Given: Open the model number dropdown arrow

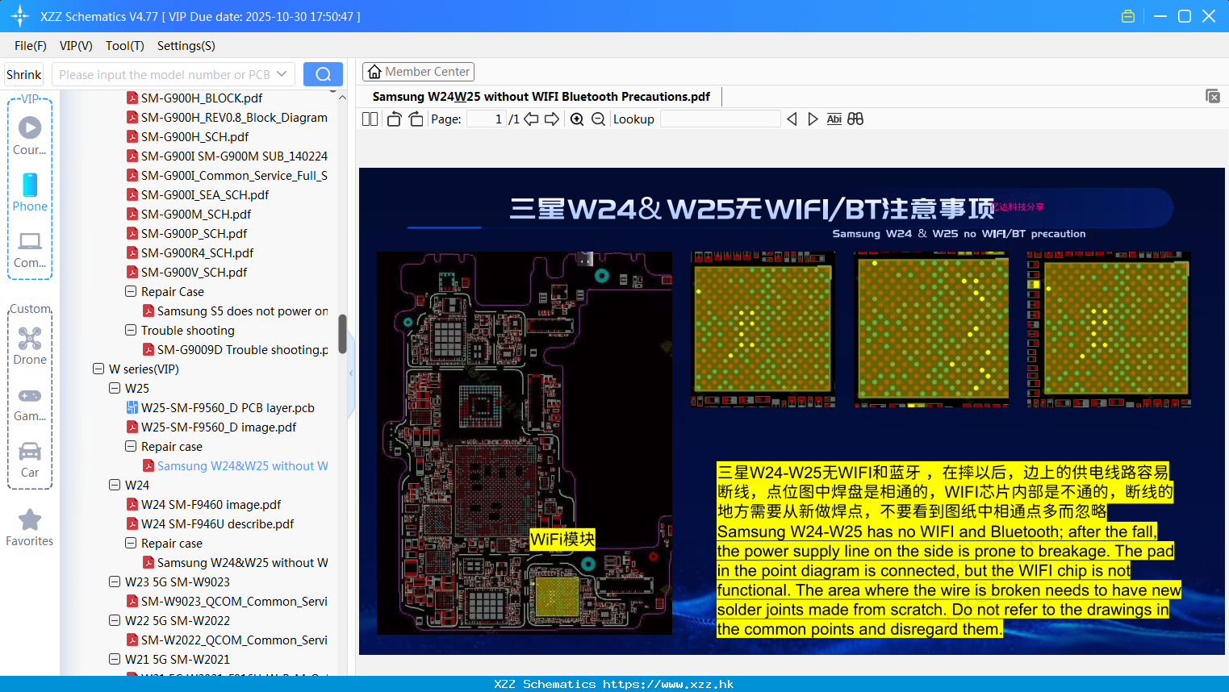Looking at the screenshot, I should coord(282,74).
